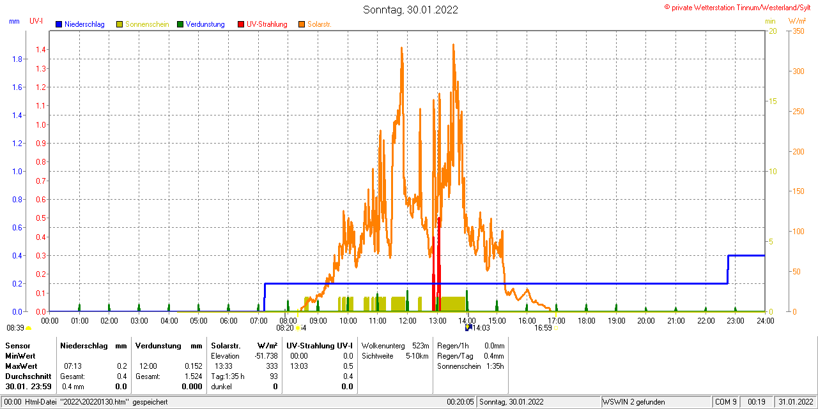This screenshot has height=409, width=818.
Task: Click the sun icon beside 08:39
Action: pyautogui.click(x=28, y=328)
